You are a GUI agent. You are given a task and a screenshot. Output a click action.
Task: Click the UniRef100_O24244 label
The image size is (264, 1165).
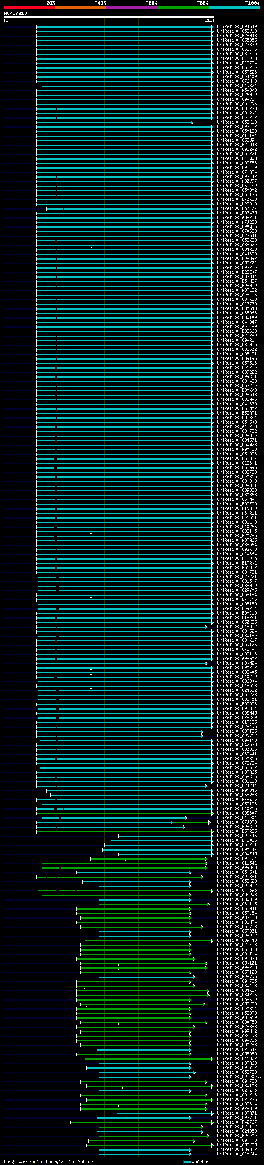(x=236, y=786)
